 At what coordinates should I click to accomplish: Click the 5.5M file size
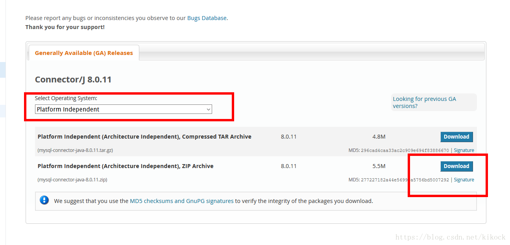coord(379,166)
